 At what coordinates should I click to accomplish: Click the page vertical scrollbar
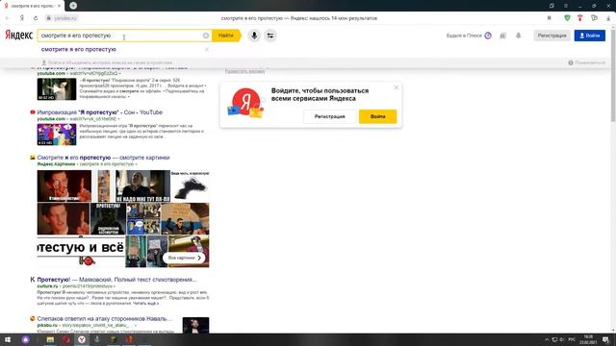coord(613,75)
